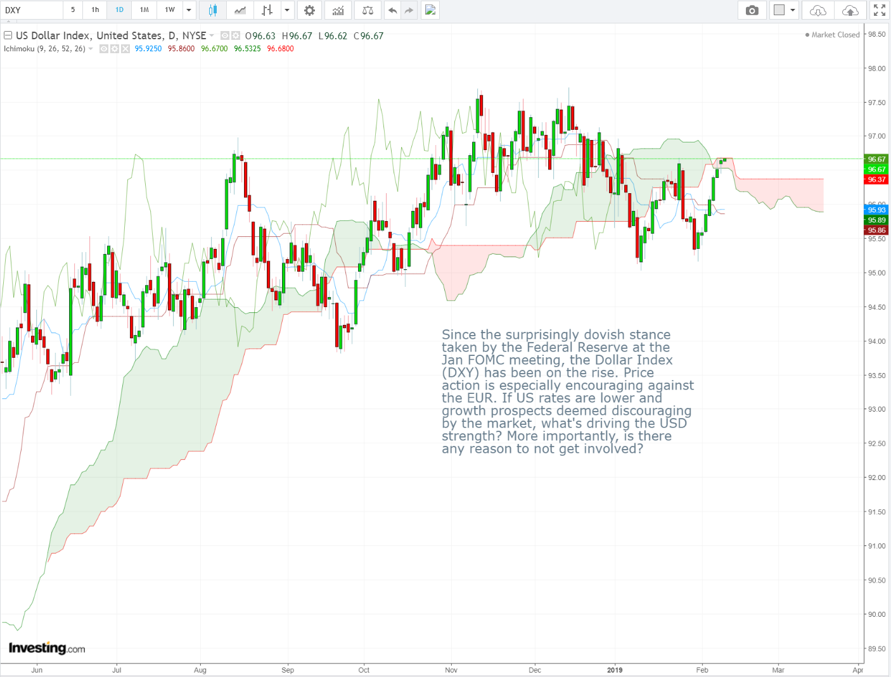Image resolution: width=891 pixels, height=677 pixels.
Task: Click the Aug label on time axis
Action: coord(200,670)
